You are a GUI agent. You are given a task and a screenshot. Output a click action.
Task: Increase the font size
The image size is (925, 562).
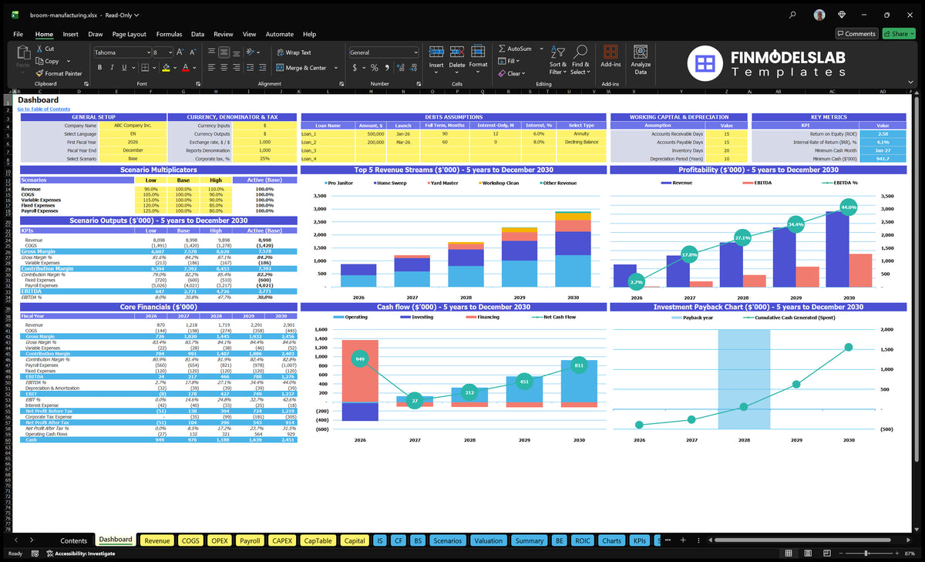tap(180, 52)
